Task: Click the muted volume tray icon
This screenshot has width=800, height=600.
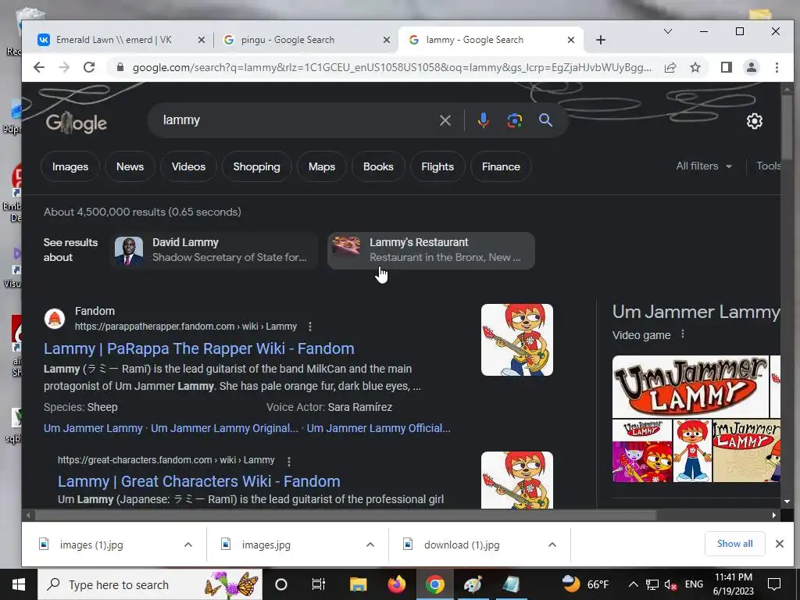Action: (x=670, y=584)
